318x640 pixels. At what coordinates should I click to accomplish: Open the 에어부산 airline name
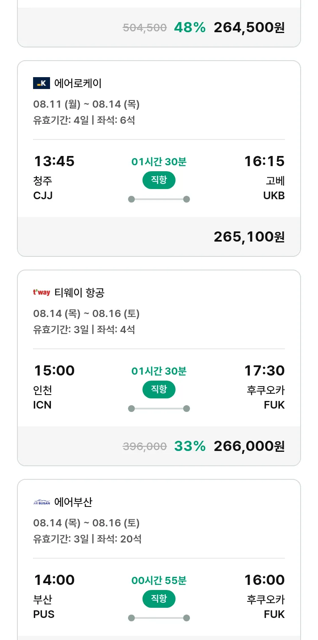[73, 502]
